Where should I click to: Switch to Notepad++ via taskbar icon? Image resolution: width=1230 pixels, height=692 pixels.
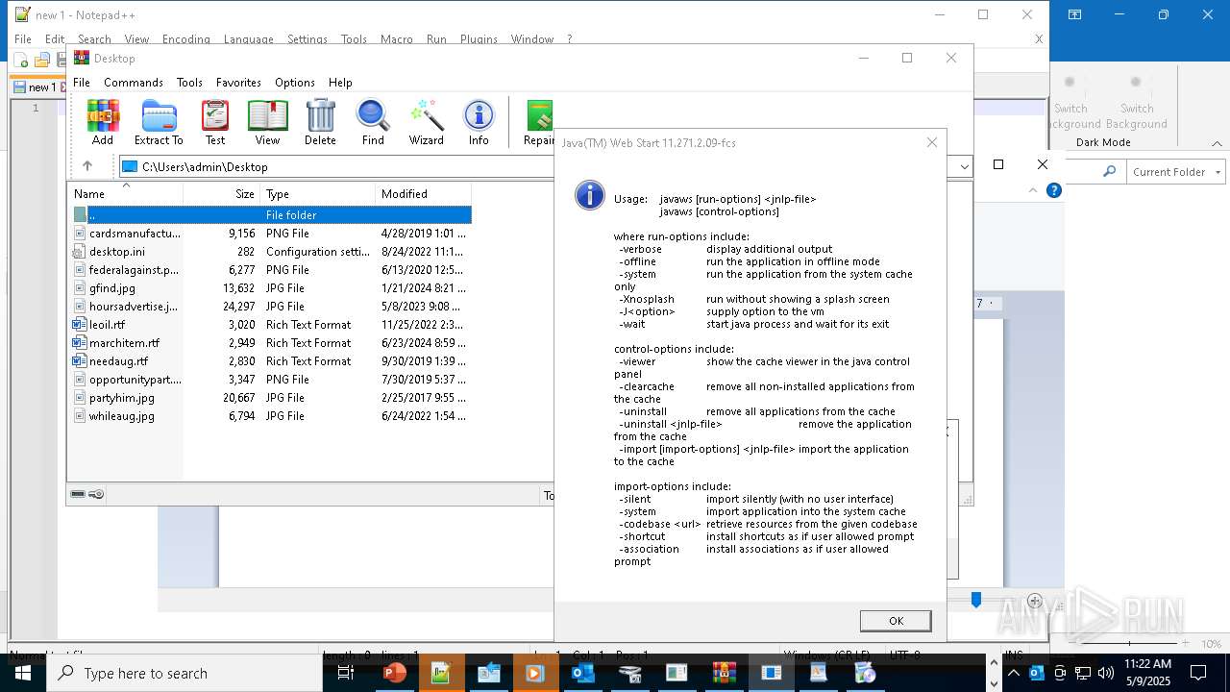point(441,673)
